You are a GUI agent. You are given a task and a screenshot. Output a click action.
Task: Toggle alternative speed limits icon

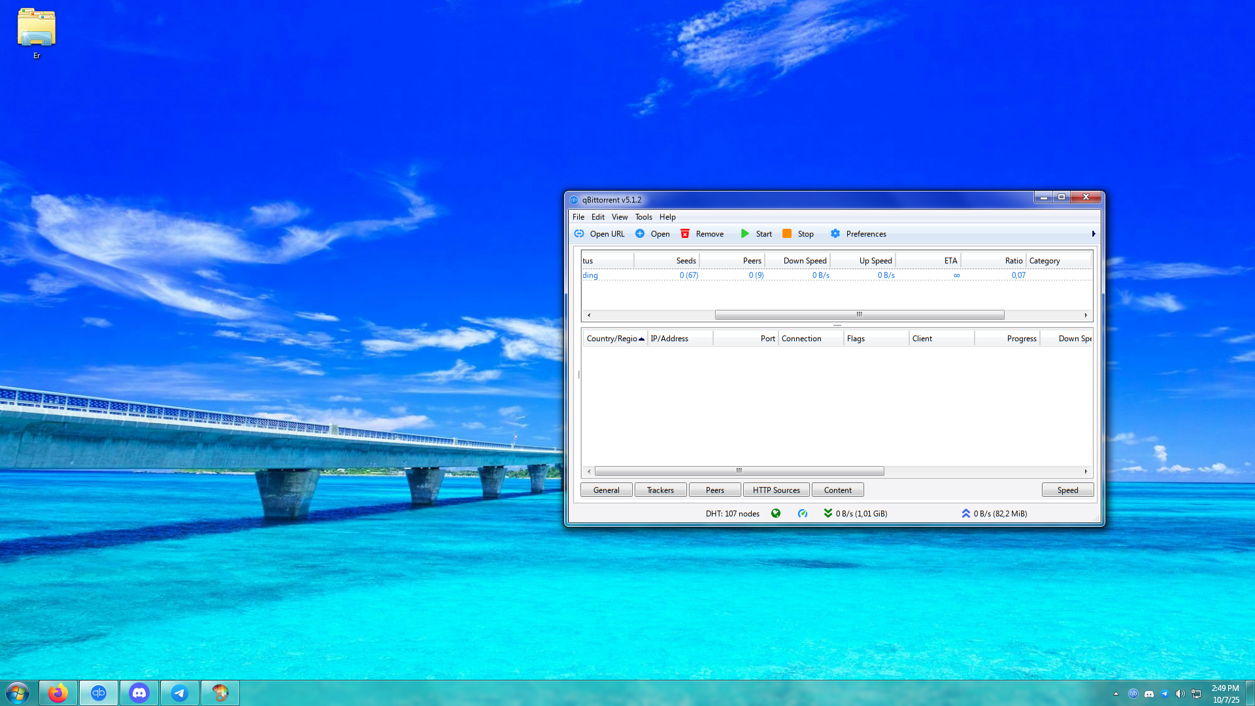pos(803,513)
